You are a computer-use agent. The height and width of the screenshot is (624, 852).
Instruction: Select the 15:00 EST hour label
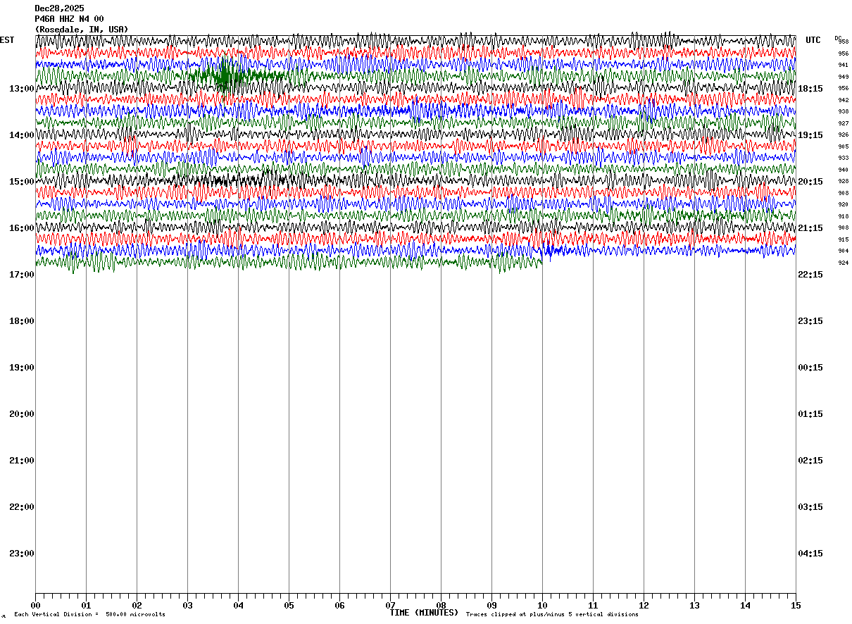[22, 182]
